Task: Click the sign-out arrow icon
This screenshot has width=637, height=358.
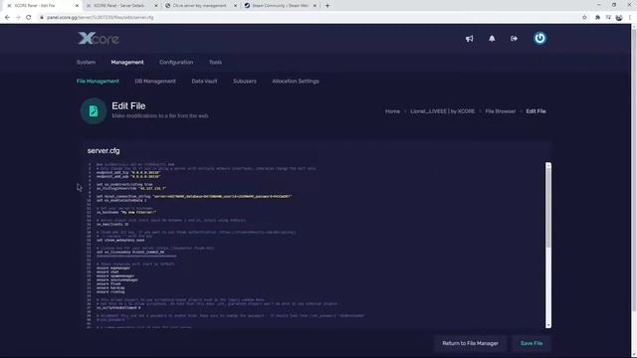Action: [x=514, y=39]
